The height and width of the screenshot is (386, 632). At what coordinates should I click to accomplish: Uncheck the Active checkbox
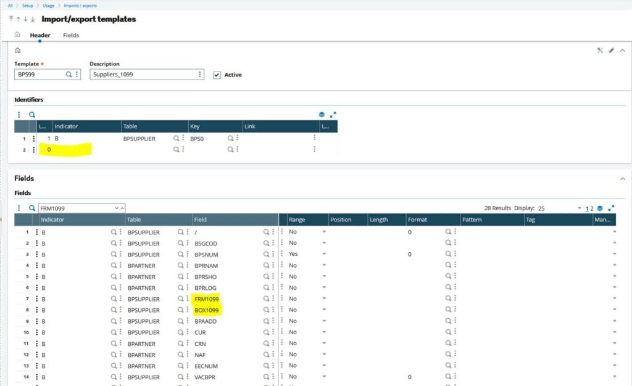(217, 74)
